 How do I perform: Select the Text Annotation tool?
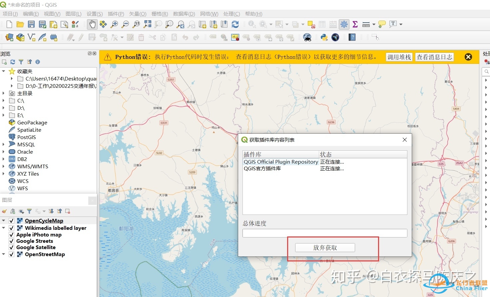393,24
